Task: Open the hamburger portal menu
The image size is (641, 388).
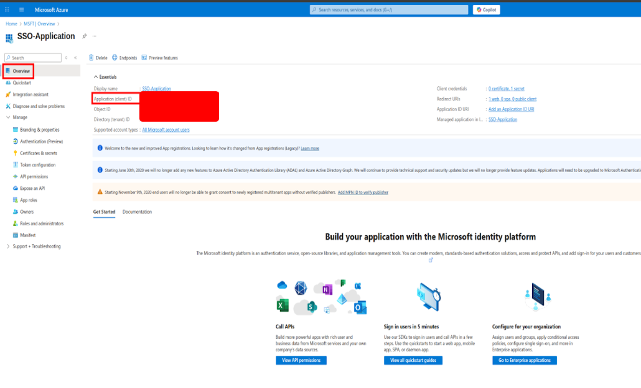Action: pos(22,9)
